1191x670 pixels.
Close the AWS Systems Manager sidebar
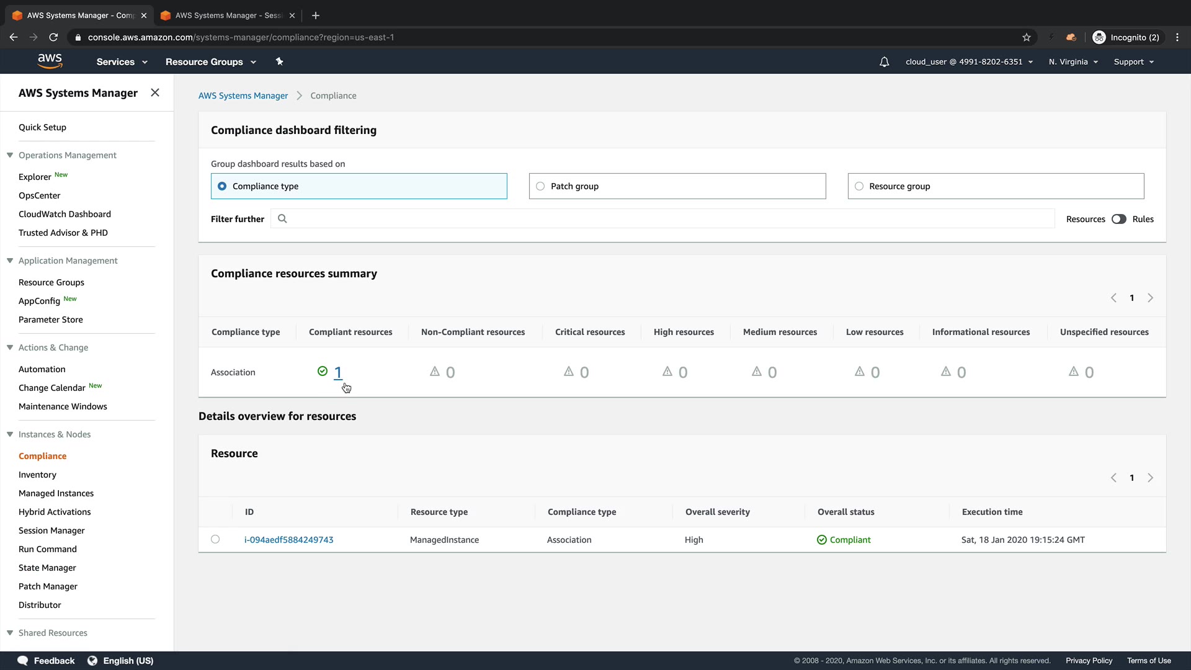pyautogui.click(x=155, y=92)
